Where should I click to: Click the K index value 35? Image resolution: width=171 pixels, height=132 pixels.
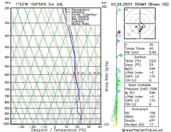point(151,45)
